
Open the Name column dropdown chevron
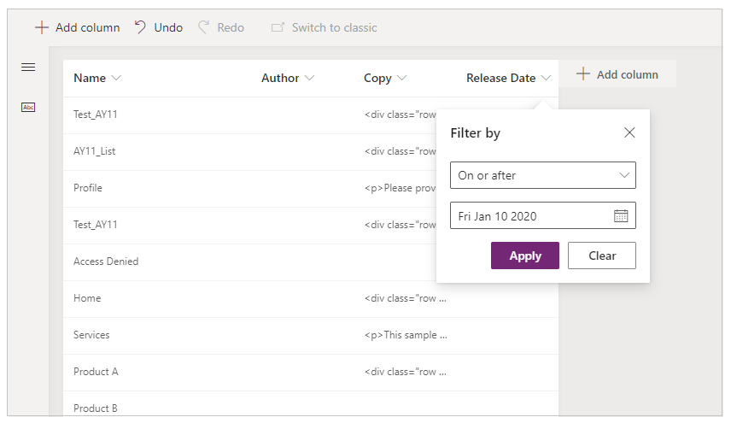pos(116,78)
